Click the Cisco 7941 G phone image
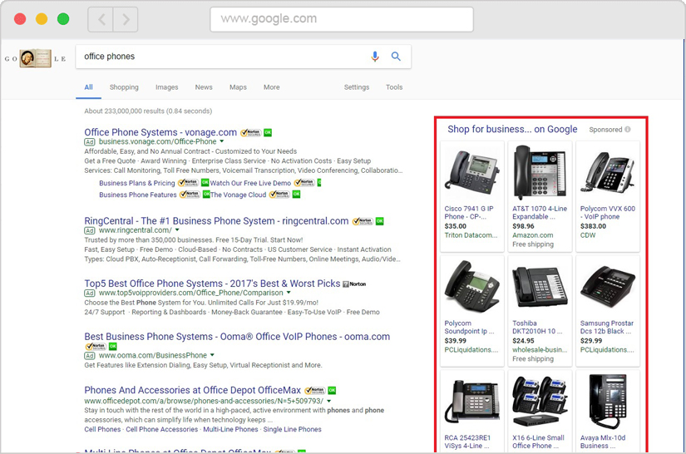 pos(471,172)
